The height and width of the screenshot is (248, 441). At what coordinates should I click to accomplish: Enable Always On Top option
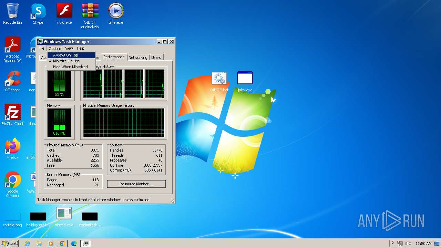point(71,55)
